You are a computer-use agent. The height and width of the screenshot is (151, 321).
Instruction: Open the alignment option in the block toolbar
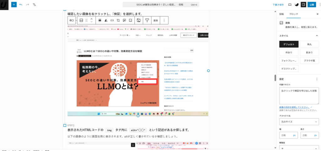tap(100, 20)
